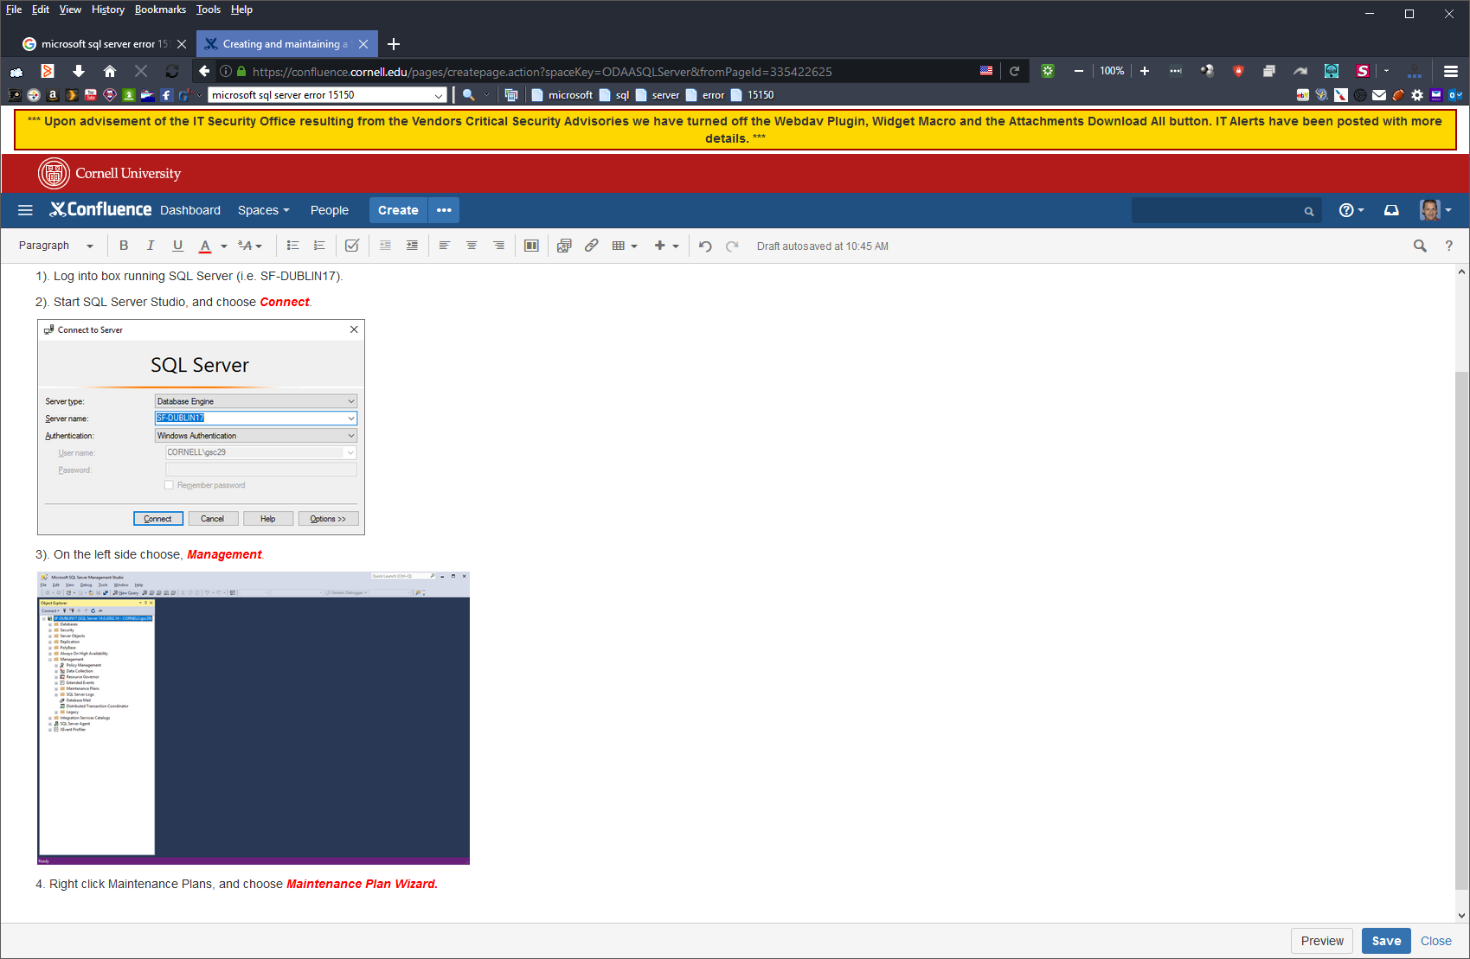Open the Confluence help menu
This screenshot has width=1470, height=959.
[1351, 210]
